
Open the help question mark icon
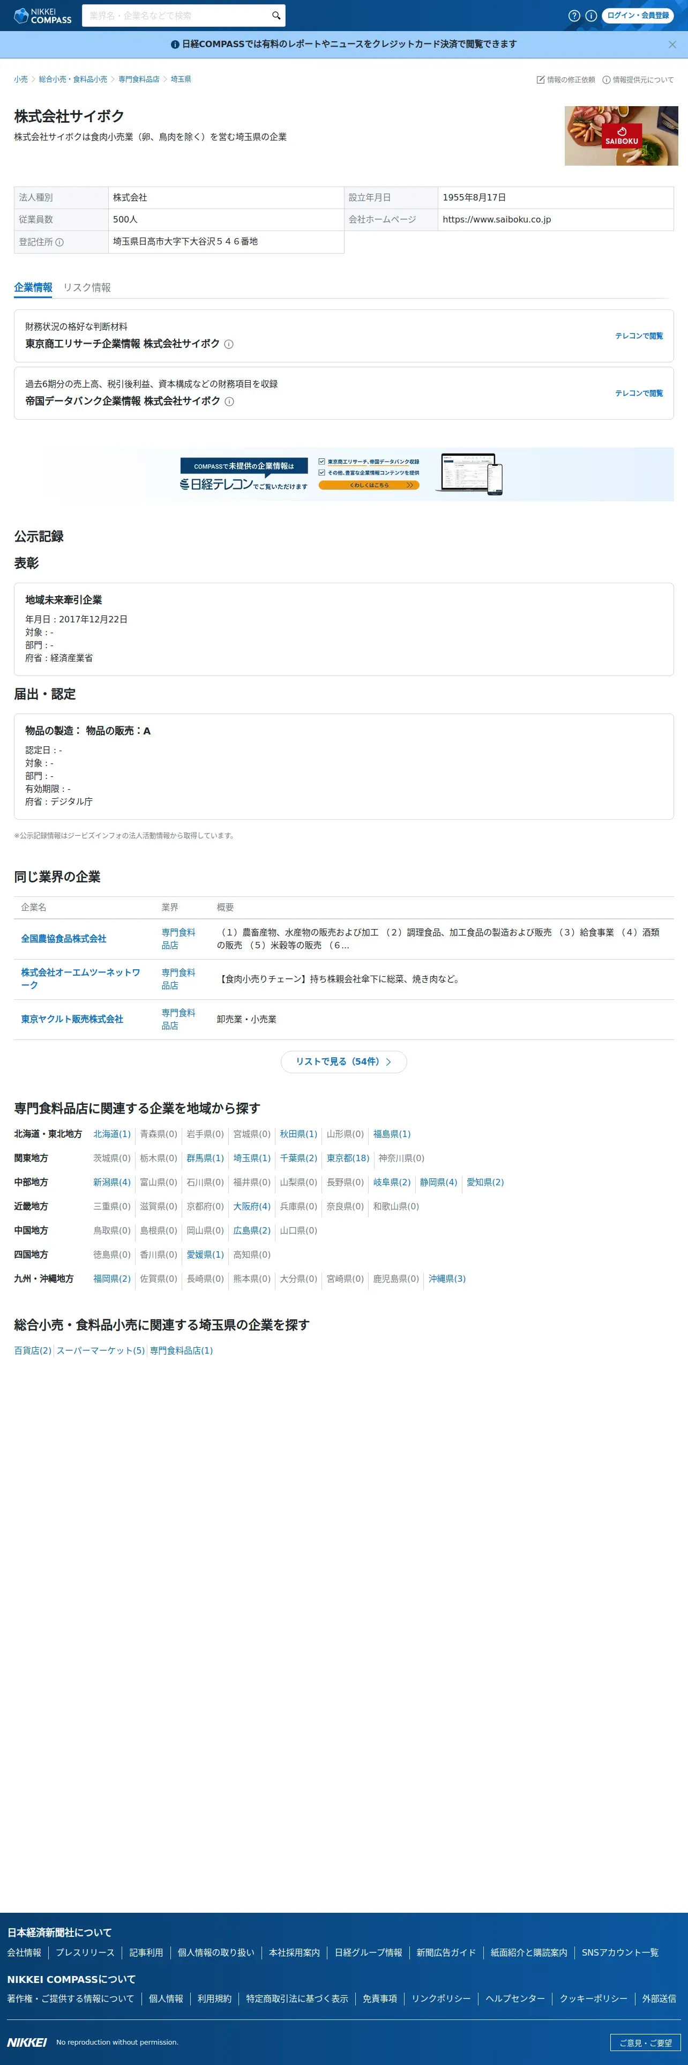pyautogui.click(x=573, y=15)
